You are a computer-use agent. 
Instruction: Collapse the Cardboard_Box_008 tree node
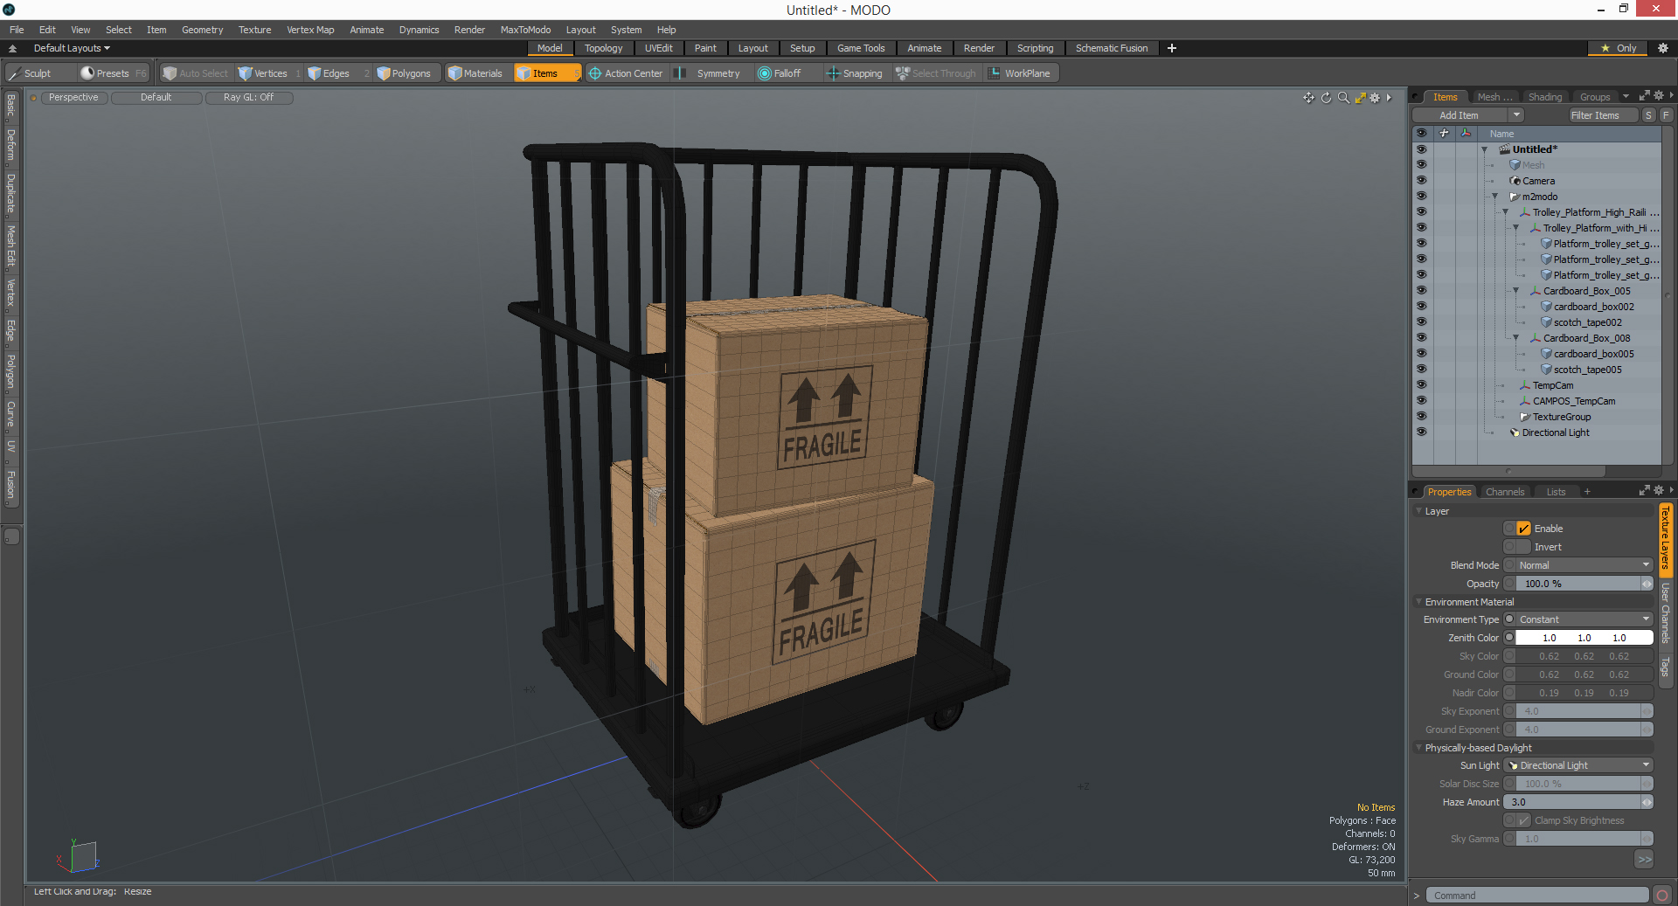pyautogui.click(x=1515, y=338)
